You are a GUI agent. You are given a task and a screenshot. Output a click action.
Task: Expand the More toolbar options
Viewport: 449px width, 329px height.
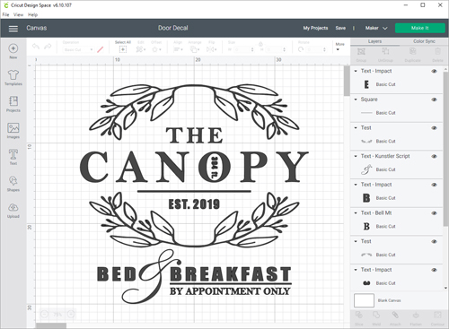339,47
